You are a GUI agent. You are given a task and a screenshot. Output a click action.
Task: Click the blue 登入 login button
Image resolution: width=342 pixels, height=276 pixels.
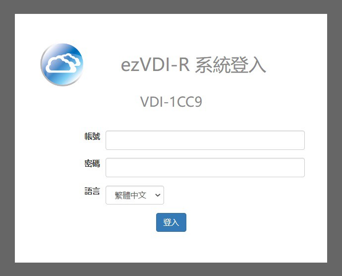click(x=171, y=222)
